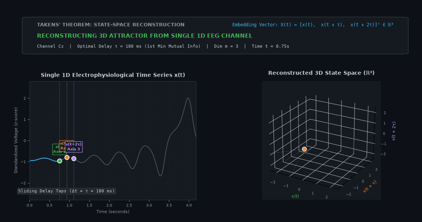Screen dimensions: 422x222
Task: Click the '2' tick on the Standardized Voltage axis
Action: 25,98
